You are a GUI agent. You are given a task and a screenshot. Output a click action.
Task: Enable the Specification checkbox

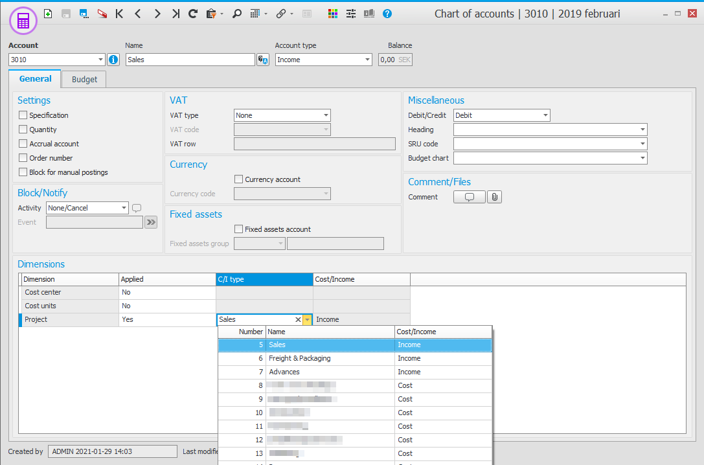coord(23,115)
